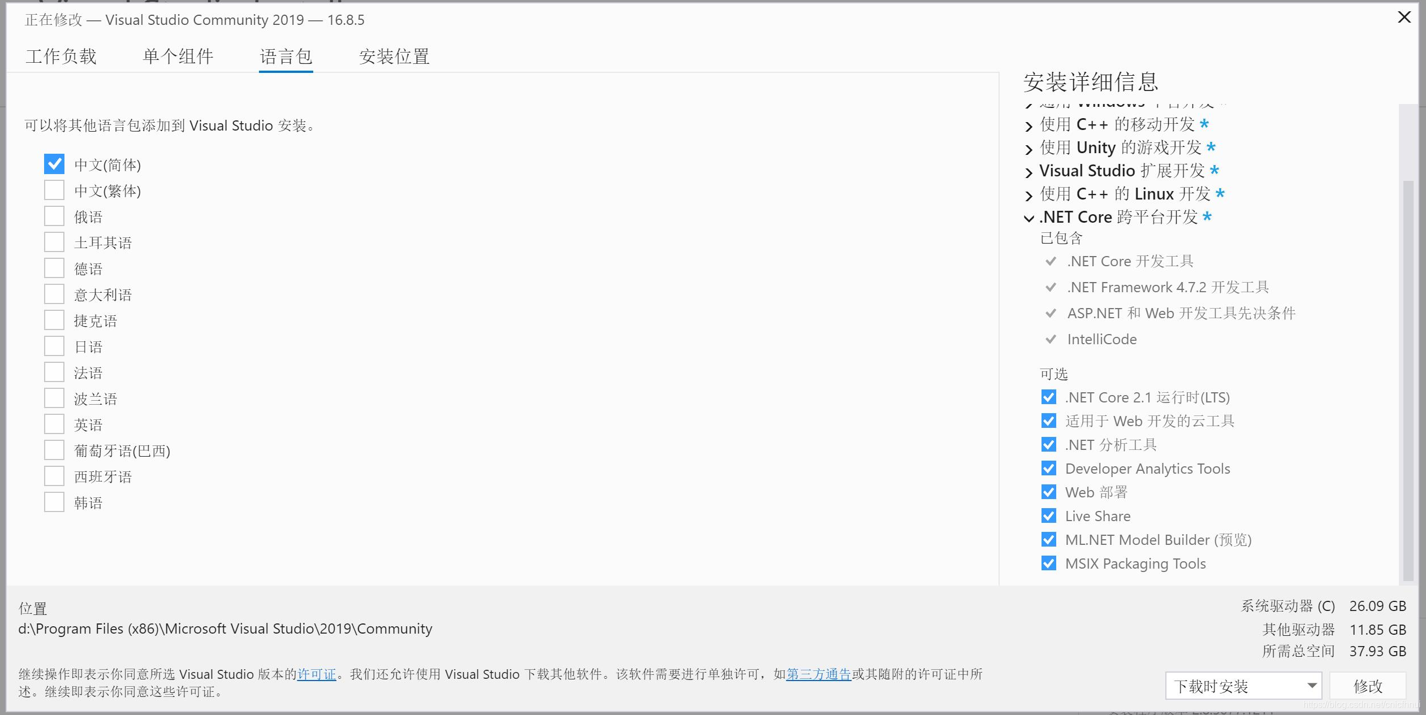Viewport: 1426px width, 715px height.
Task: Select the 韩语 language checkbox
Action: [x=54, y=501]
